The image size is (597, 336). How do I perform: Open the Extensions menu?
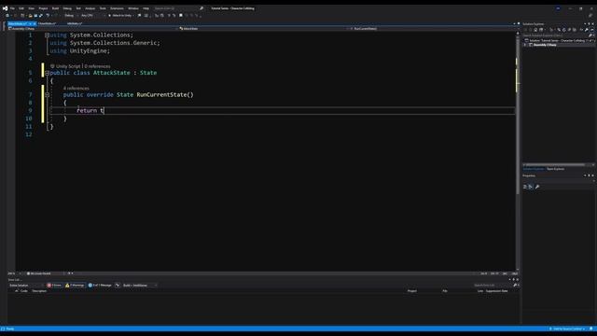117,8
